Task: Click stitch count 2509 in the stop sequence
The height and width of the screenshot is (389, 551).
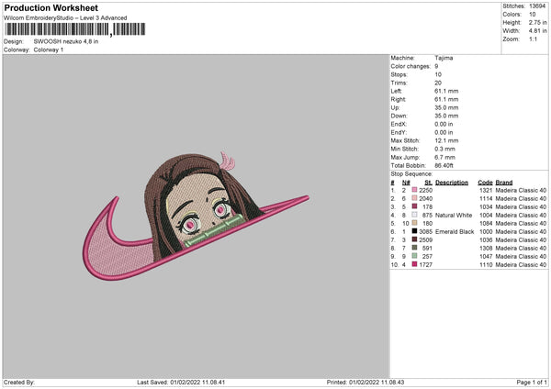Action: coord(425,239)
